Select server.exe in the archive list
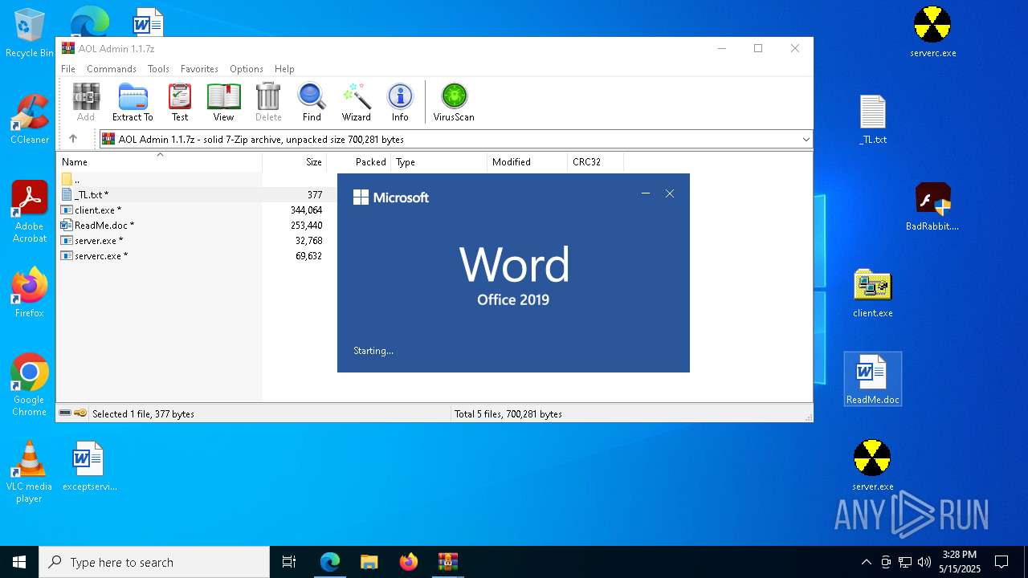This screenshot has height=578, width=1028. click(92, 241)
